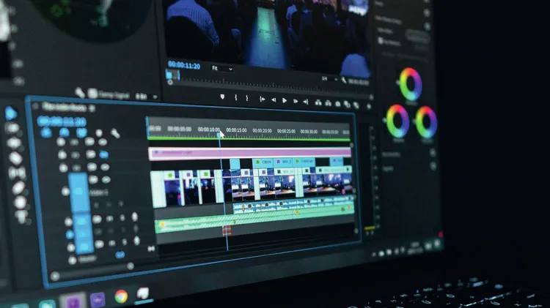Viewport: 550px width, 308px height.
Task: Open the Lumetri Scopes settings wrench
Action: coord(80,92)
